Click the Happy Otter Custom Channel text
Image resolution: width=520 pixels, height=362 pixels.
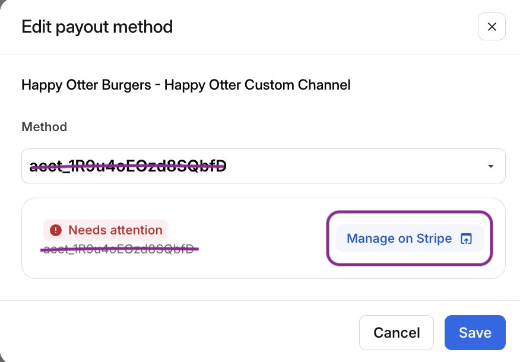(x=257, y=85)
